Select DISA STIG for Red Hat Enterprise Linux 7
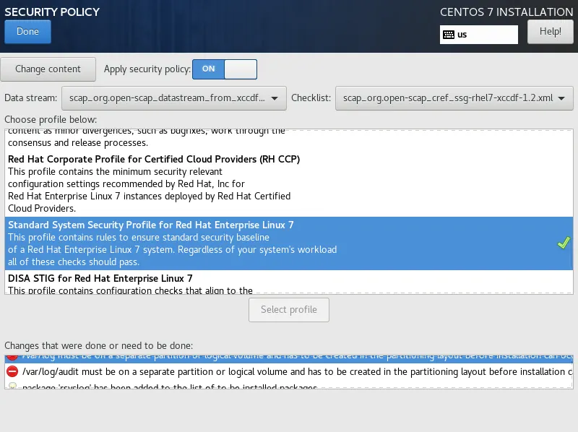The image size is (578, 432). click(x=289, y=282)
